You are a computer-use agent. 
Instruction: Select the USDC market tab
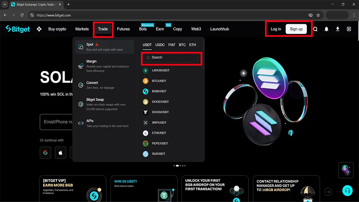click(160, 45)
